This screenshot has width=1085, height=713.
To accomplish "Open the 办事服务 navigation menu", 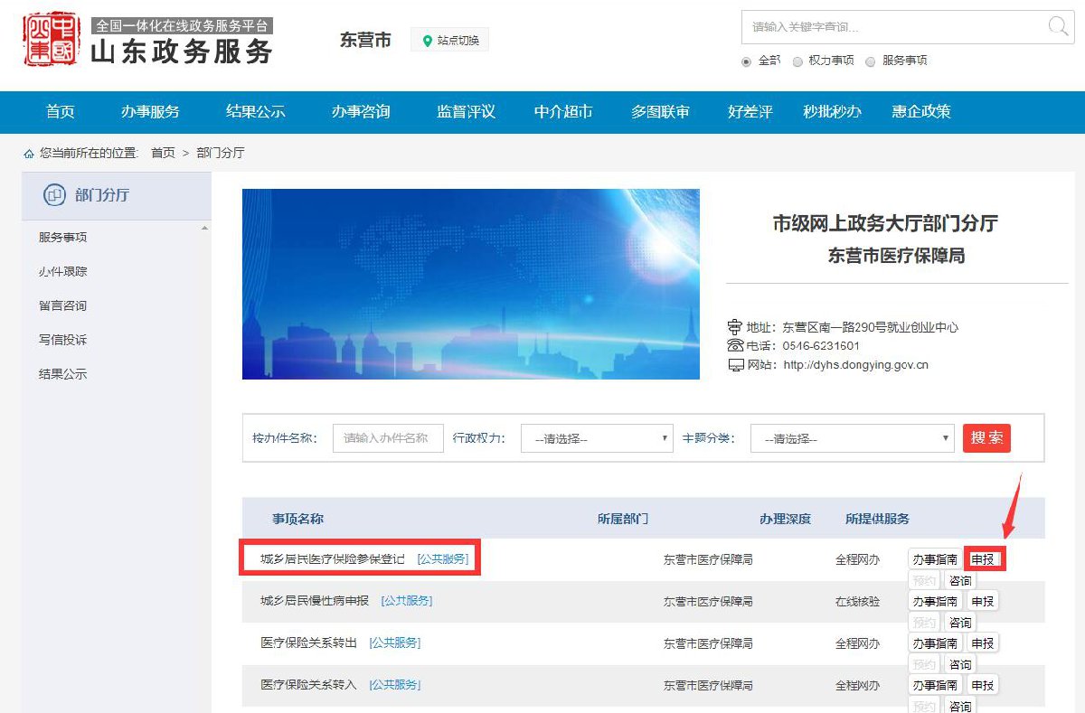I will [x=150, y=112].
